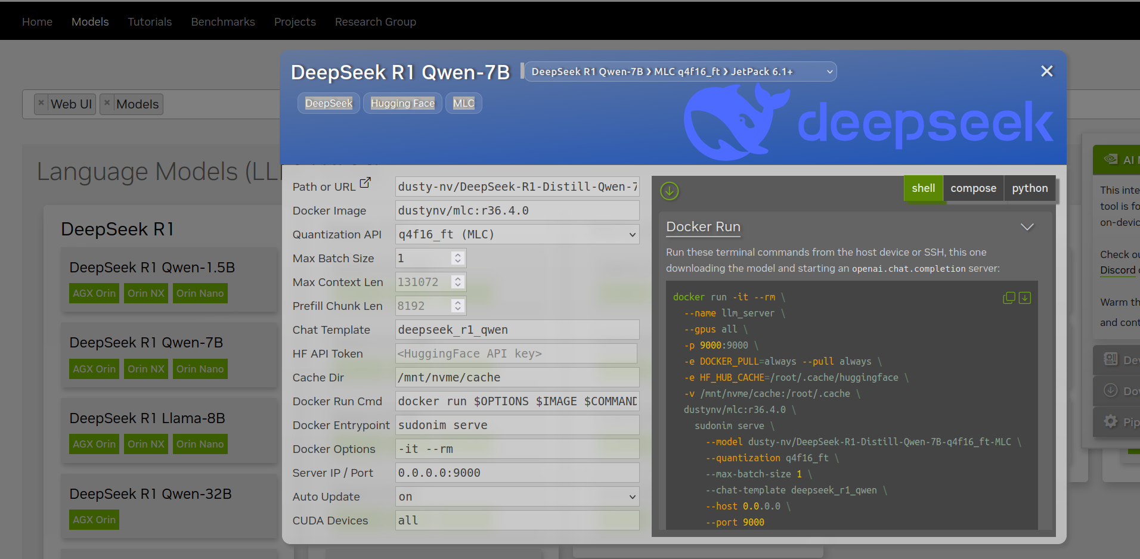
Task: Select Orin Nano under DeepSeek R1 Qwen-1.5B
Action: click(x=200, y=293)
